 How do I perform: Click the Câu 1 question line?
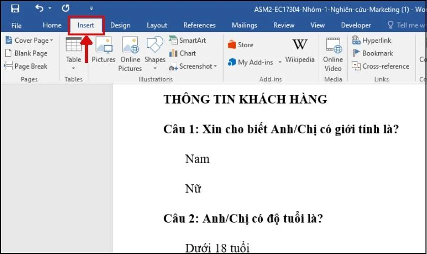tap(281, 130)
